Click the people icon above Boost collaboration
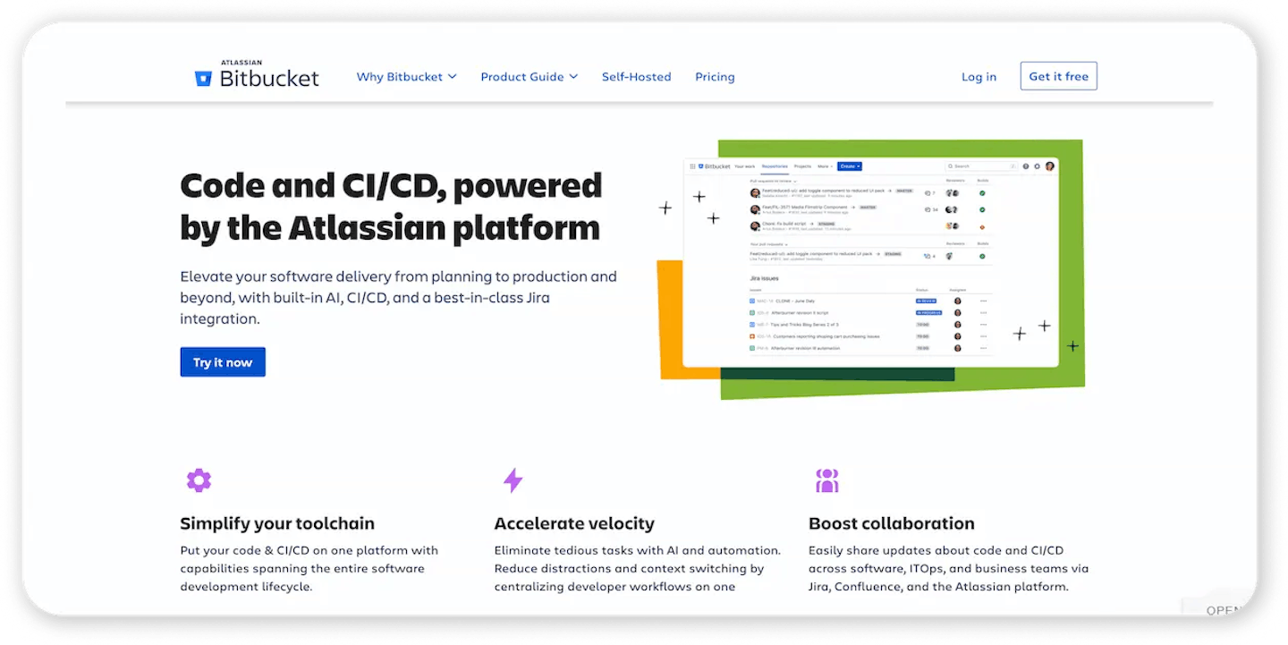The image size is (1288, 645). pos(827,480)
